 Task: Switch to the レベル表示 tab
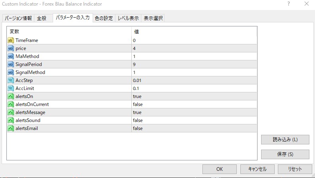128,18
